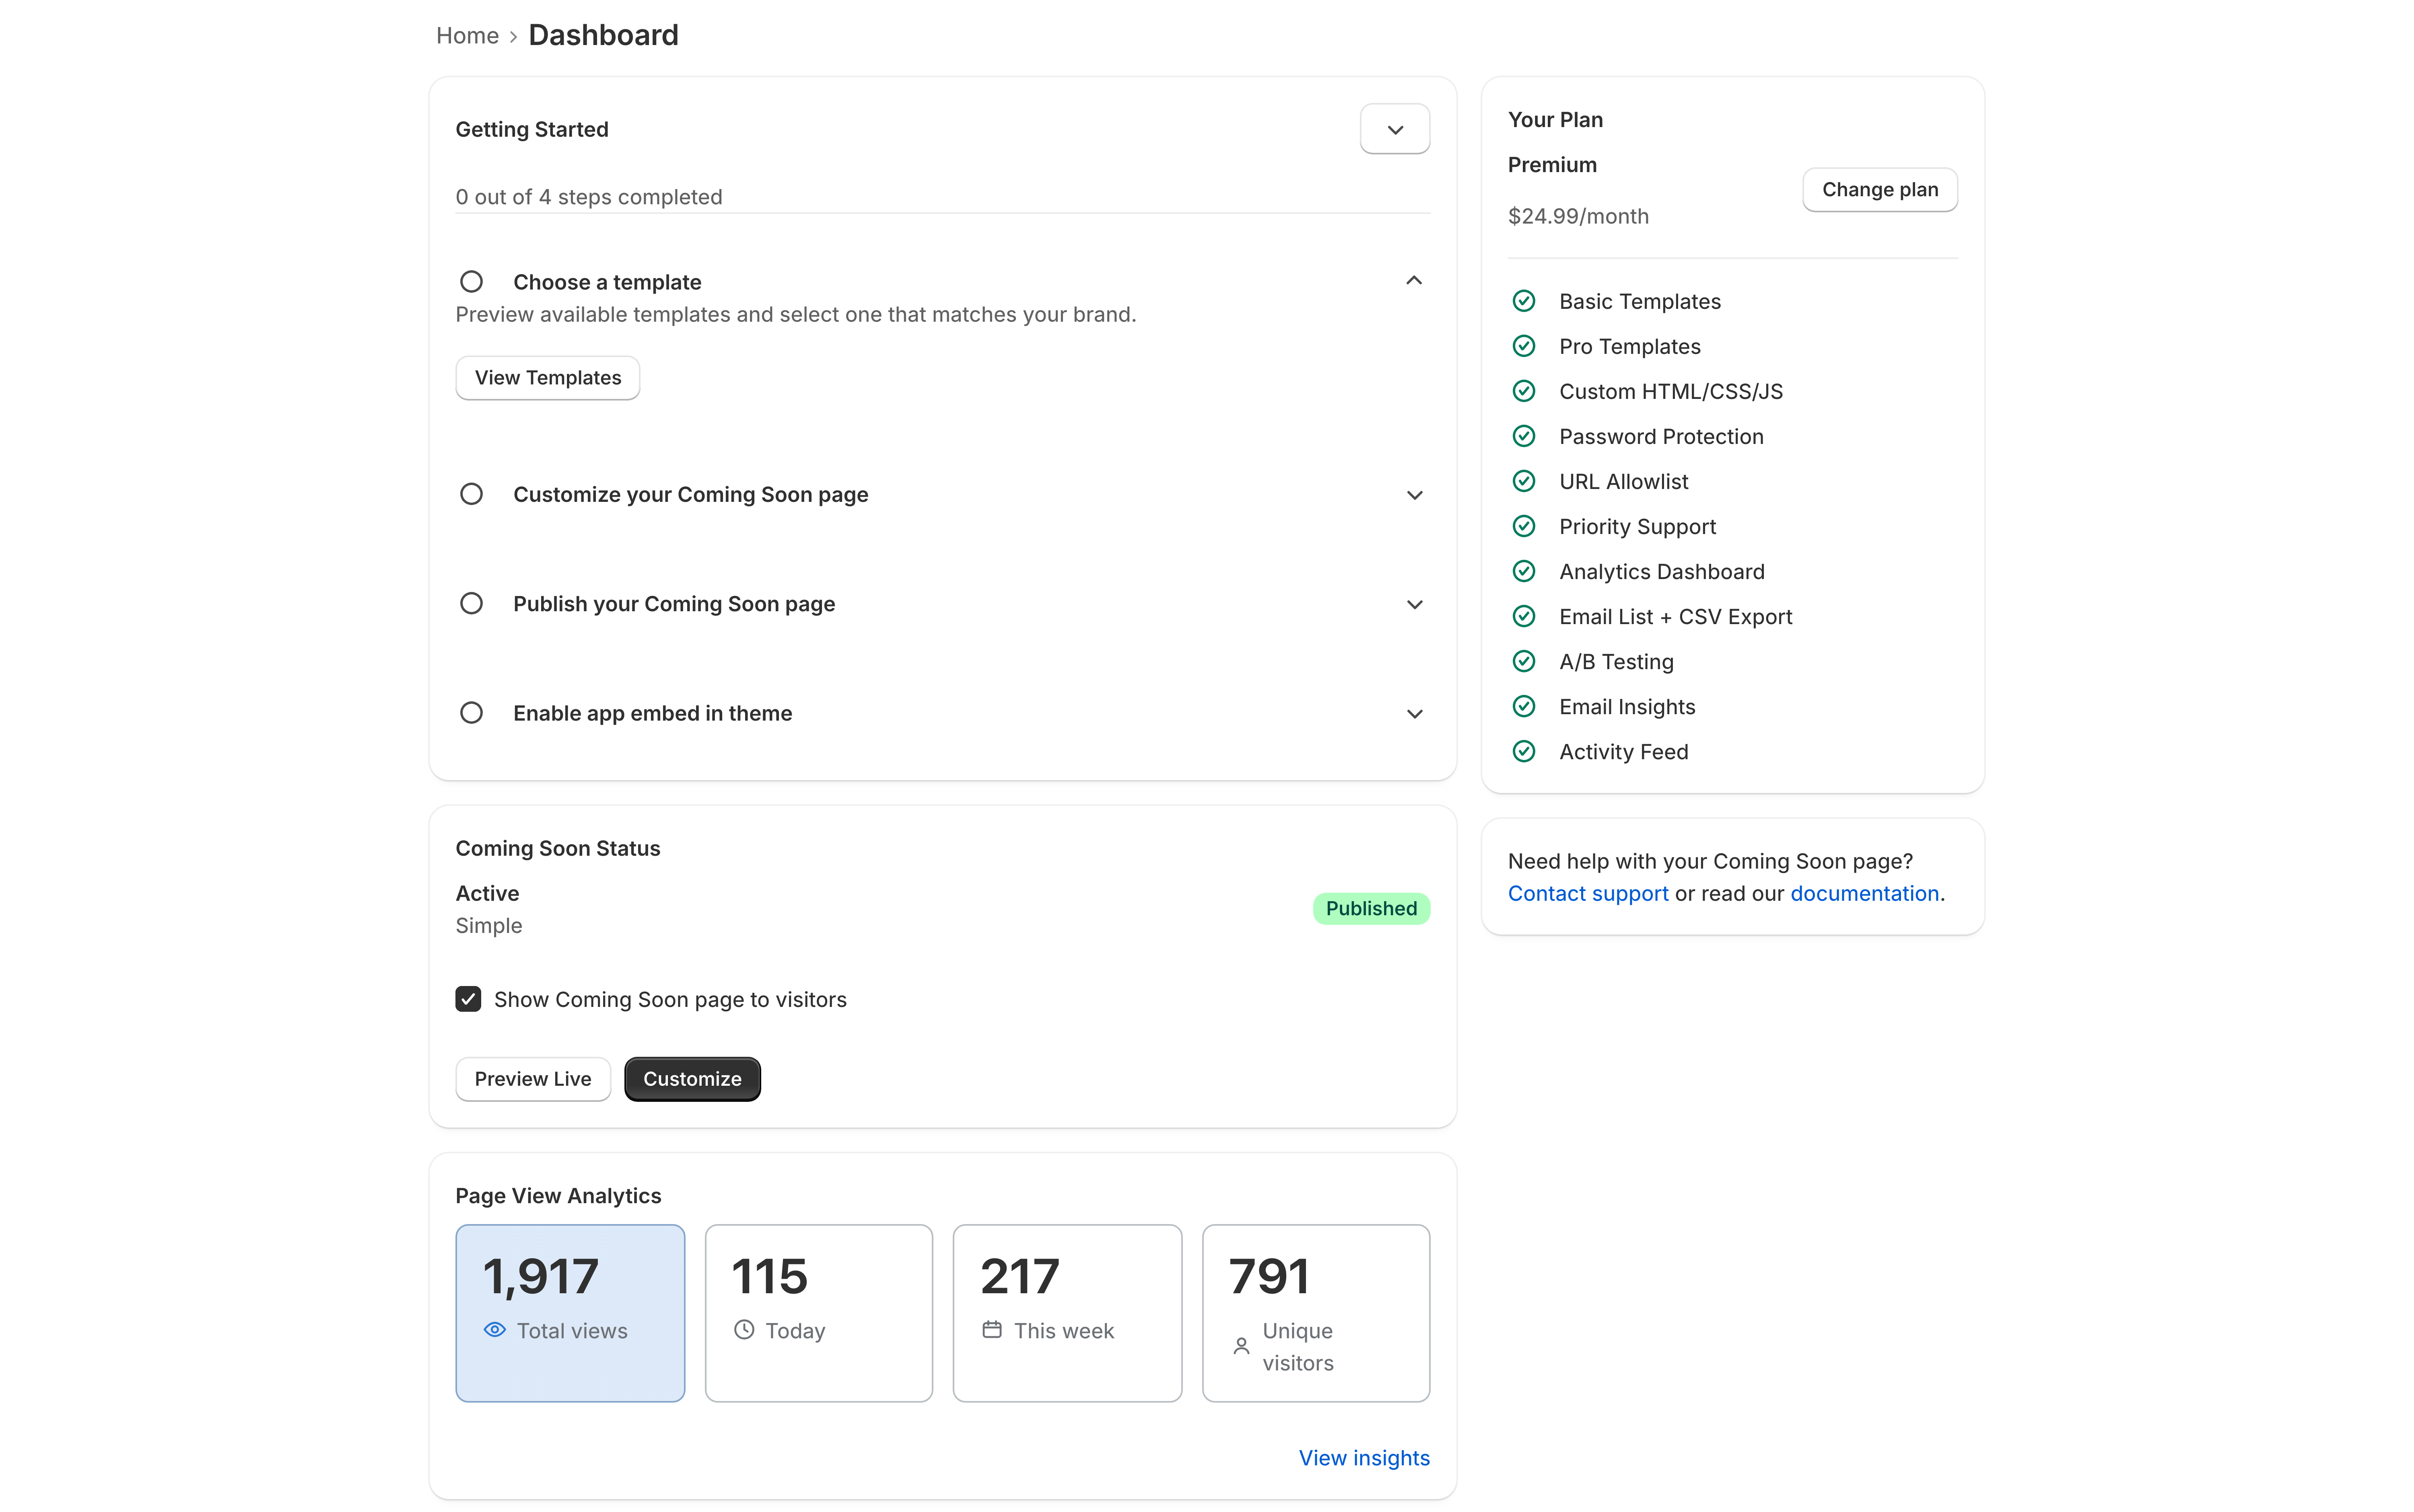Click the check icon beside Priority Support
The height and width of the screenshot is (1512, 2414).
[x=1524, y=526]
